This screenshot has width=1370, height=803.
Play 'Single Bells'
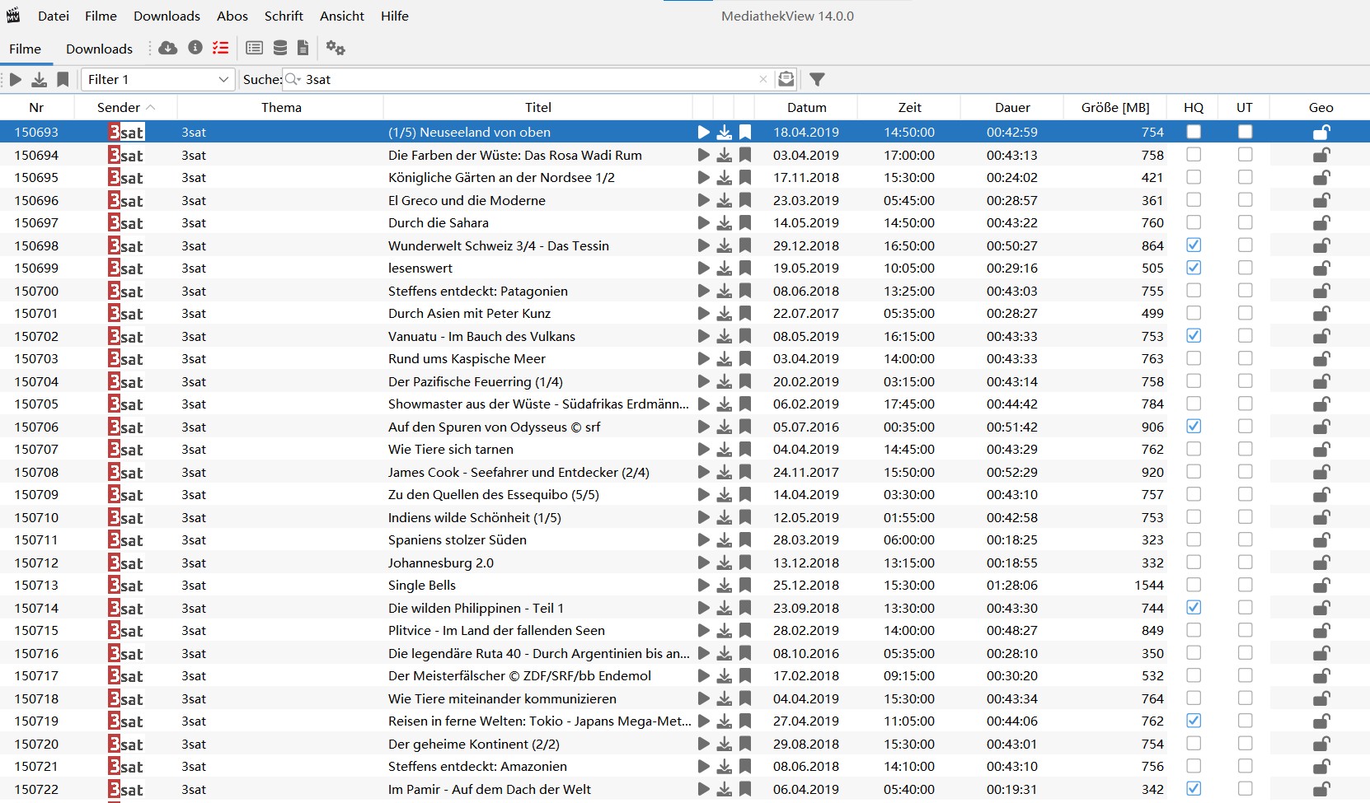pyautogui.click(x=703, y=585)
